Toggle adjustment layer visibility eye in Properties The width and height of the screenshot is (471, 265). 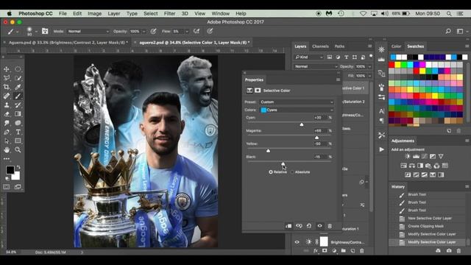319,226
